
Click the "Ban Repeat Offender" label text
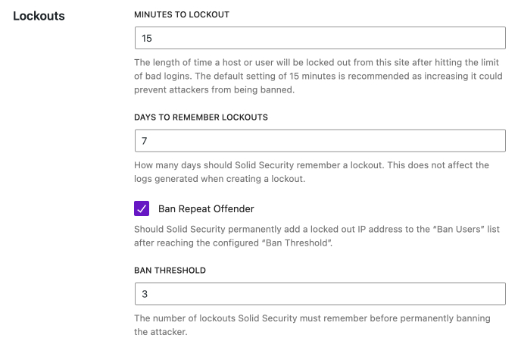click(x=206, y=208)
